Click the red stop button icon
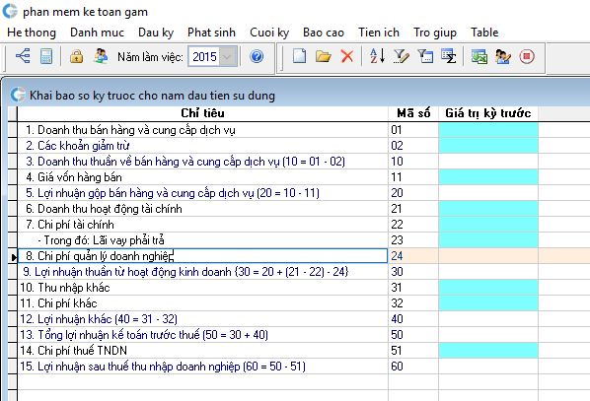 click(527, 56)
